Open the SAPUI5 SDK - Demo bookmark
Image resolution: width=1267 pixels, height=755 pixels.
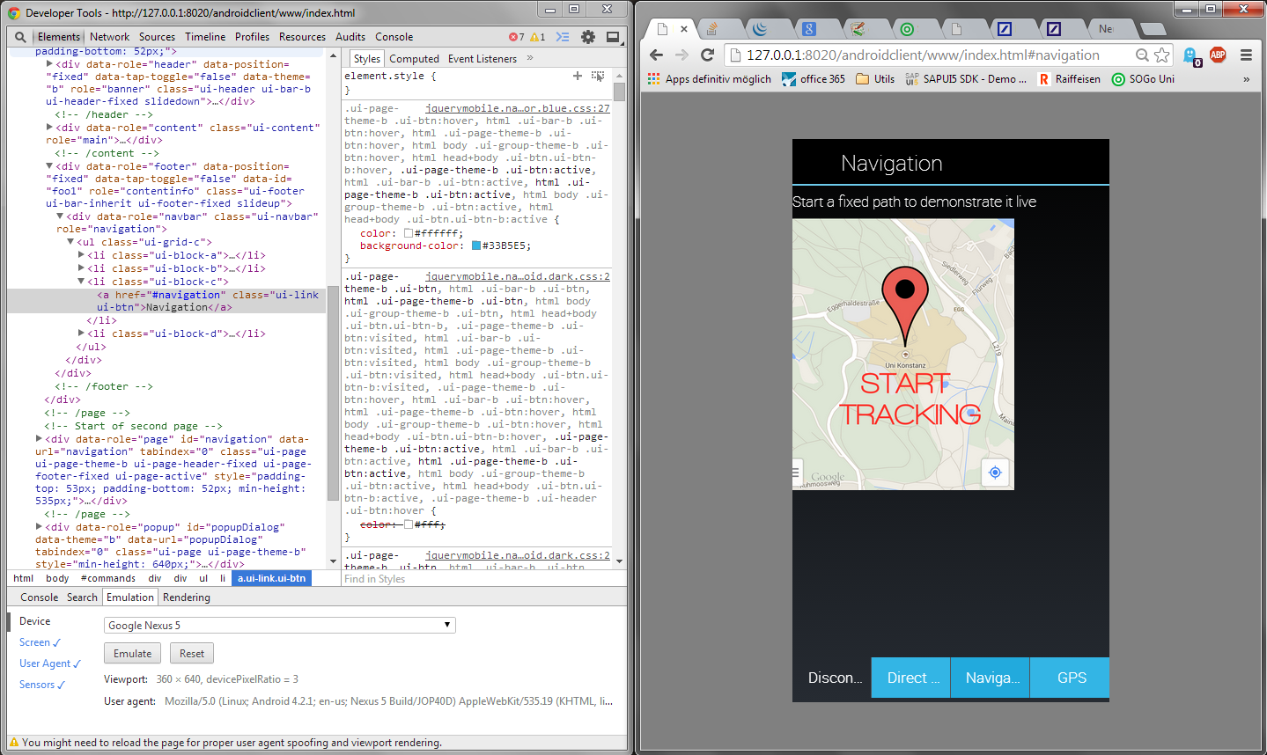point(965,79)
